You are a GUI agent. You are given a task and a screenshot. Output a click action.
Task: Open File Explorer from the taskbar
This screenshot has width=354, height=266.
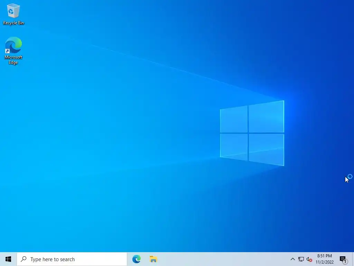click(153, 259)
